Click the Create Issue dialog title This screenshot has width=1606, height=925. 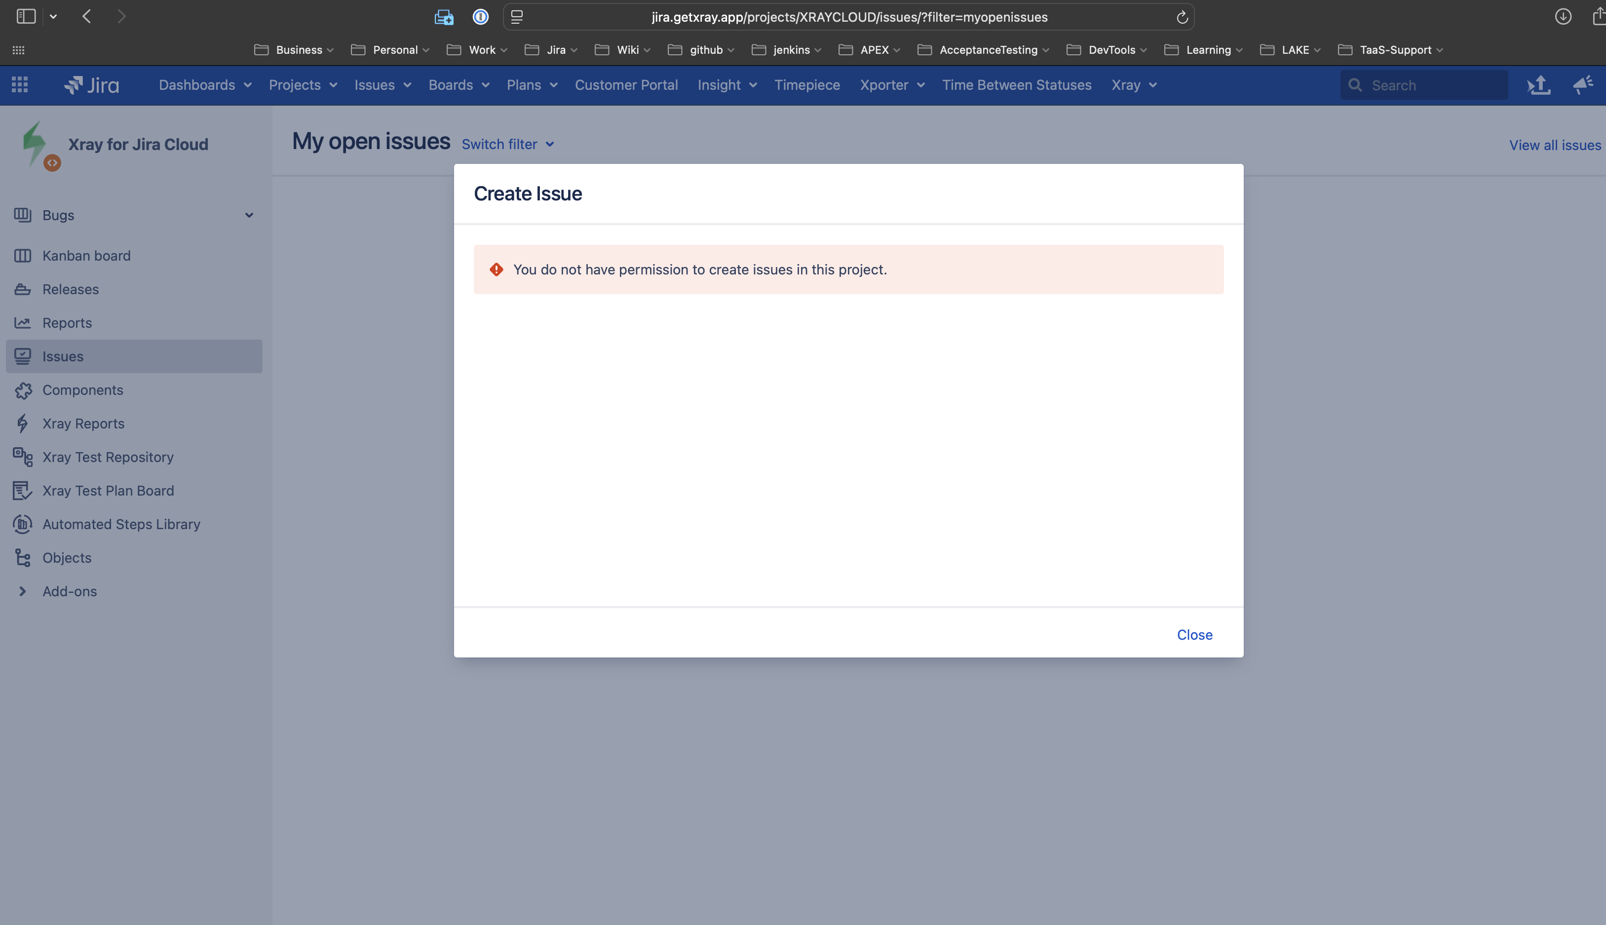(528, 193)
